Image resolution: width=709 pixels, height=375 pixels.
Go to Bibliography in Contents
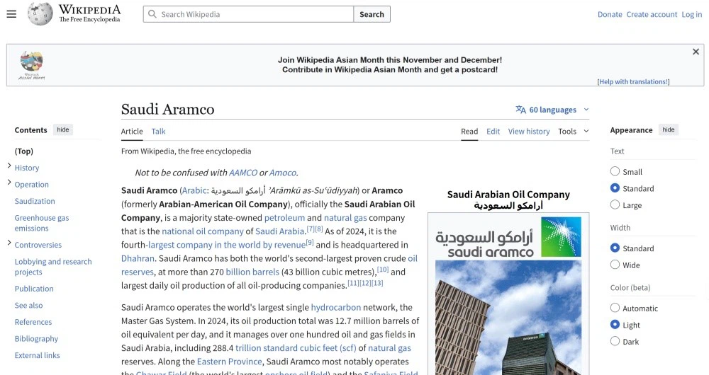pos(36,339)
